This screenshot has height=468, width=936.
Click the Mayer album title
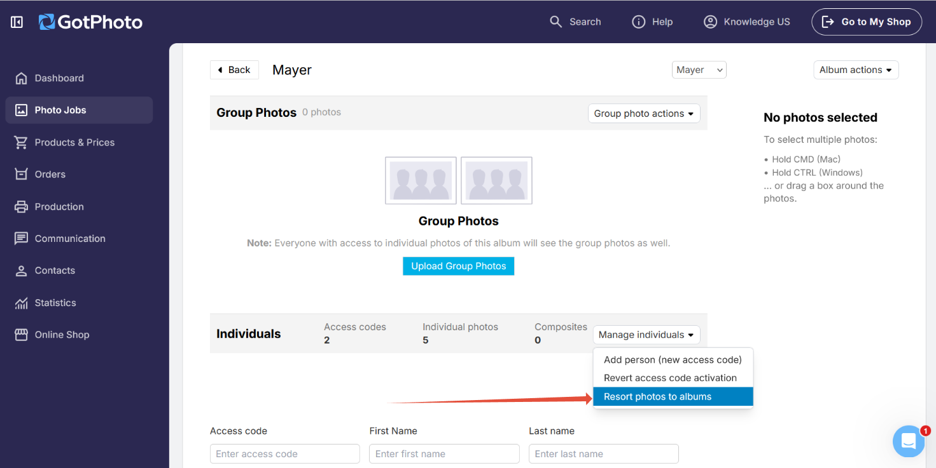tap(292, 70)
